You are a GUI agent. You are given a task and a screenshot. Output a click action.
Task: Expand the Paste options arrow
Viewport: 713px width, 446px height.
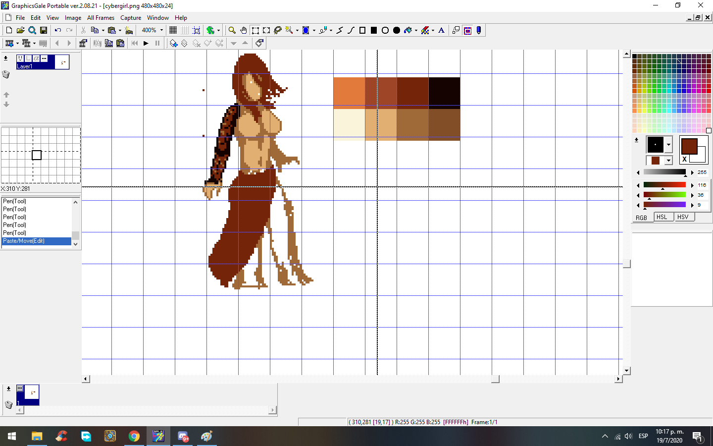click(120, 30)
